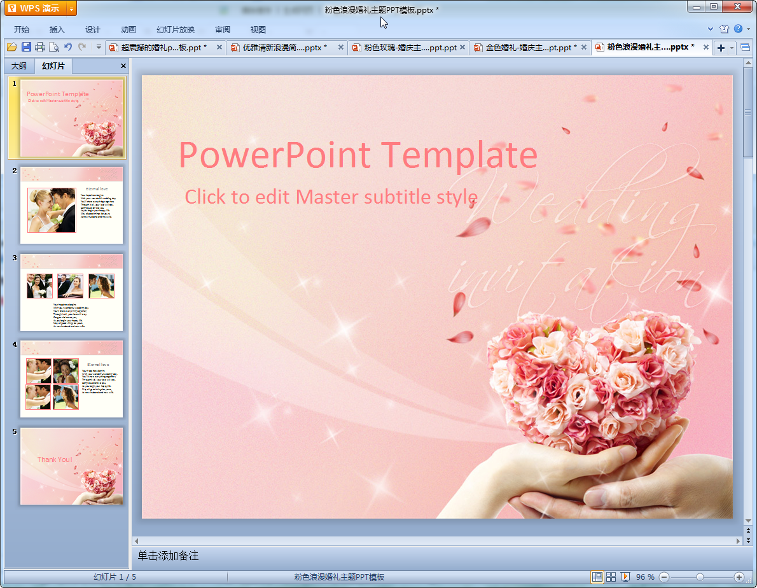Expand the new tab dropdown arrow
The width and height of the screenshot is (757, 588).
tap(732, 48)
